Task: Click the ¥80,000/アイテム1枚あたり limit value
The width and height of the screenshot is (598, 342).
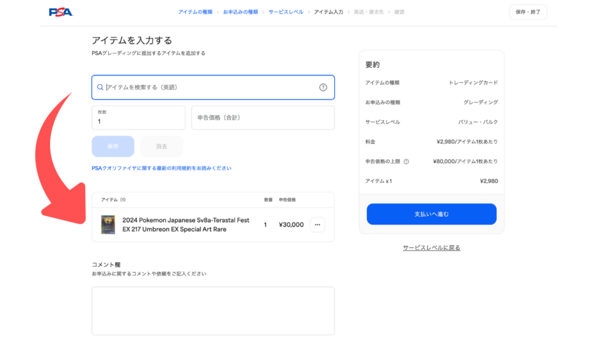Action: click(465, 162)
